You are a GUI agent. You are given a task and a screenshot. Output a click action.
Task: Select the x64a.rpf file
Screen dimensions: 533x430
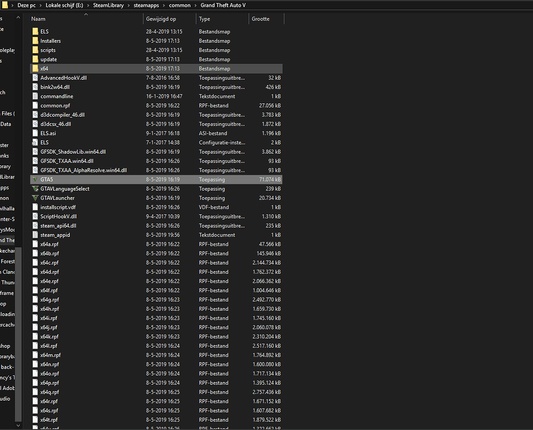pyautogui.click(x=49, y=244)
